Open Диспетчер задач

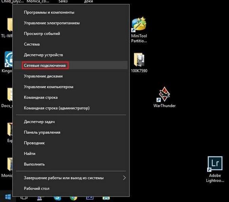click(71, 122)
